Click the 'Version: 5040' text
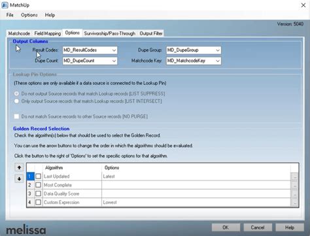The width and height of the screenshot is (310, 236). point(290,24)
